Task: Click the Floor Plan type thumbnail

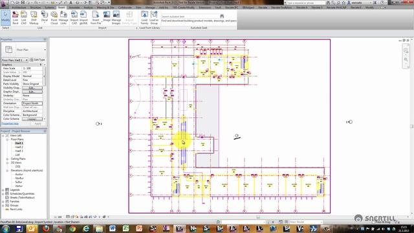Action: [8, 49]
